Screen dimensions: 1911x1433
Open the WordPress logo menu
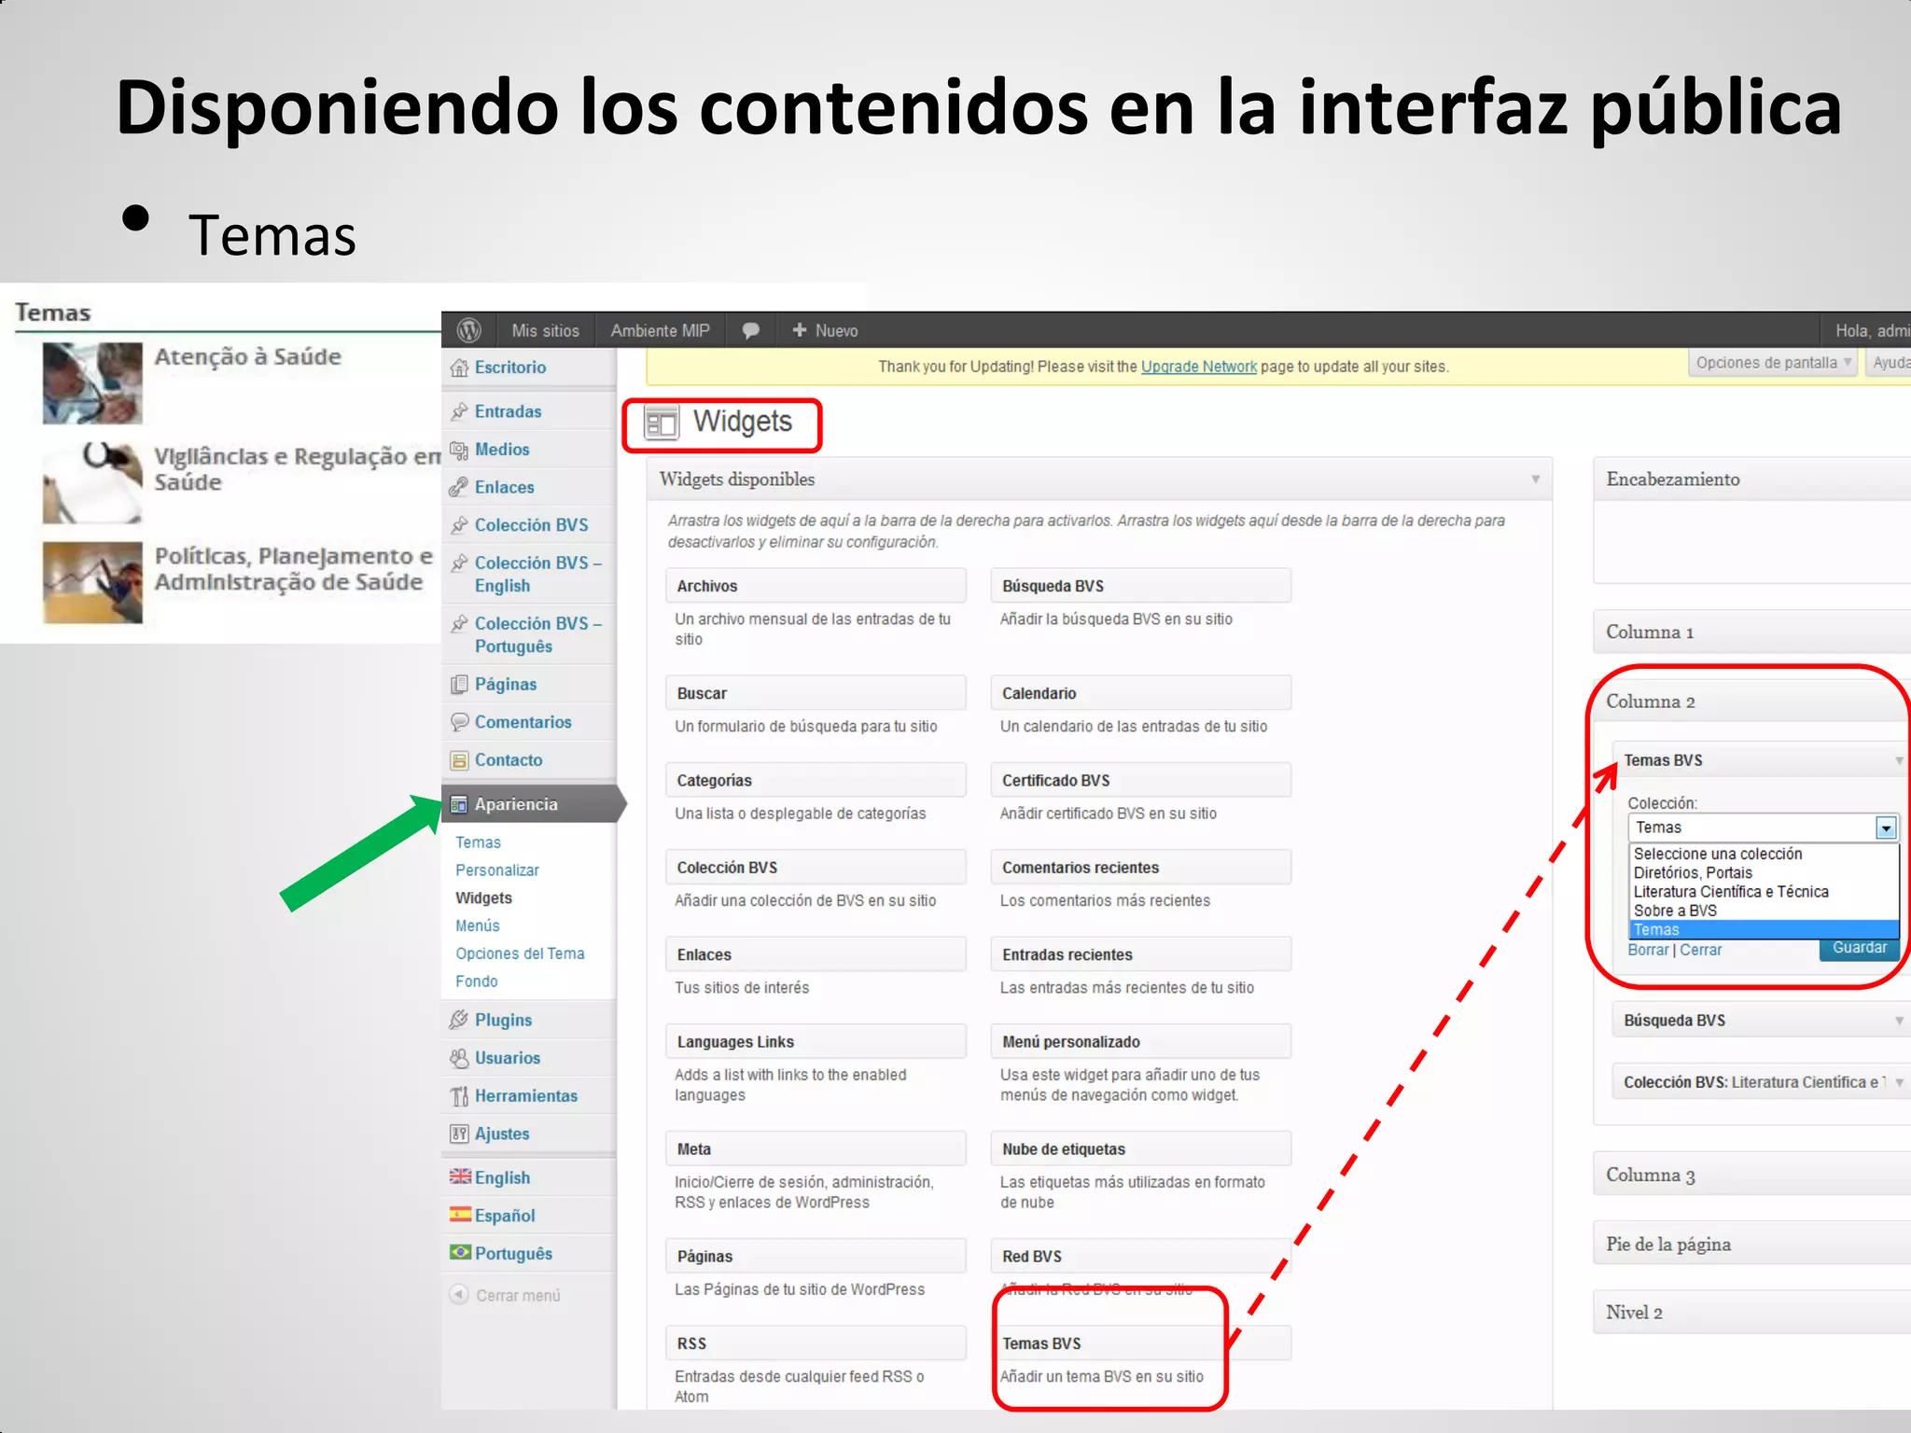[469, 330]
